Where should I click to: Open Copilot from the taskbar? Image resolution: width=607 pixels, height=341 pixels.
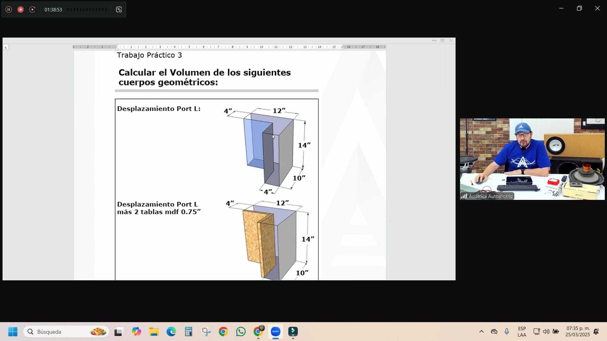137,332
